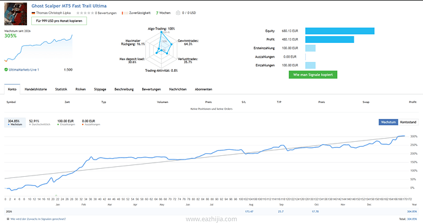Click the German flag icon beside author
423x224 pixels.
click(33, 13)
